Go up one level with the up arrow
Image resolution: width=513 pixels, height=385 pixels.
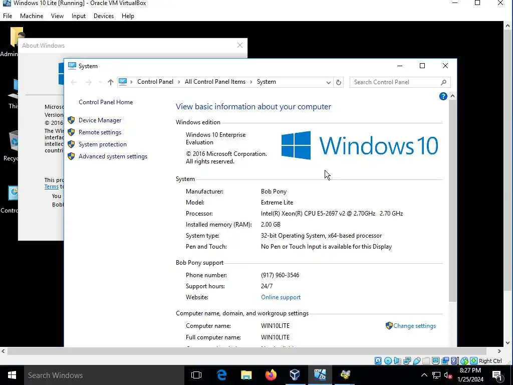click(x=111, y=82)
